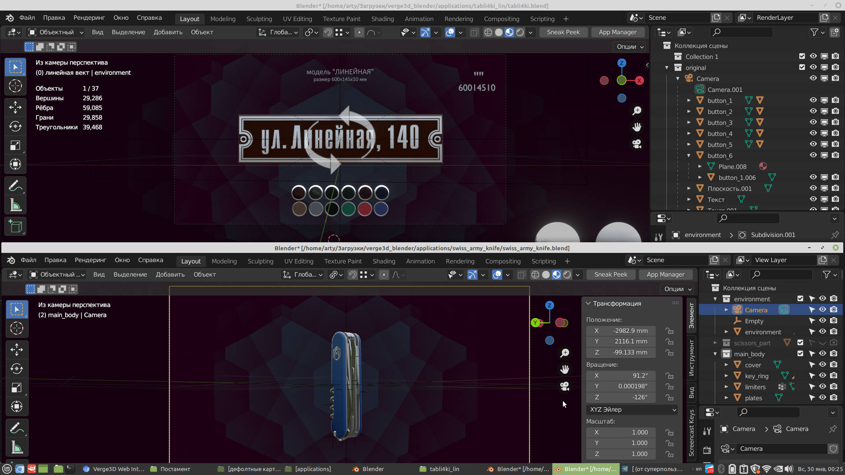Hide cover object via eye icon
This screenshot has height=475, width=845.
tap(823, 365)
